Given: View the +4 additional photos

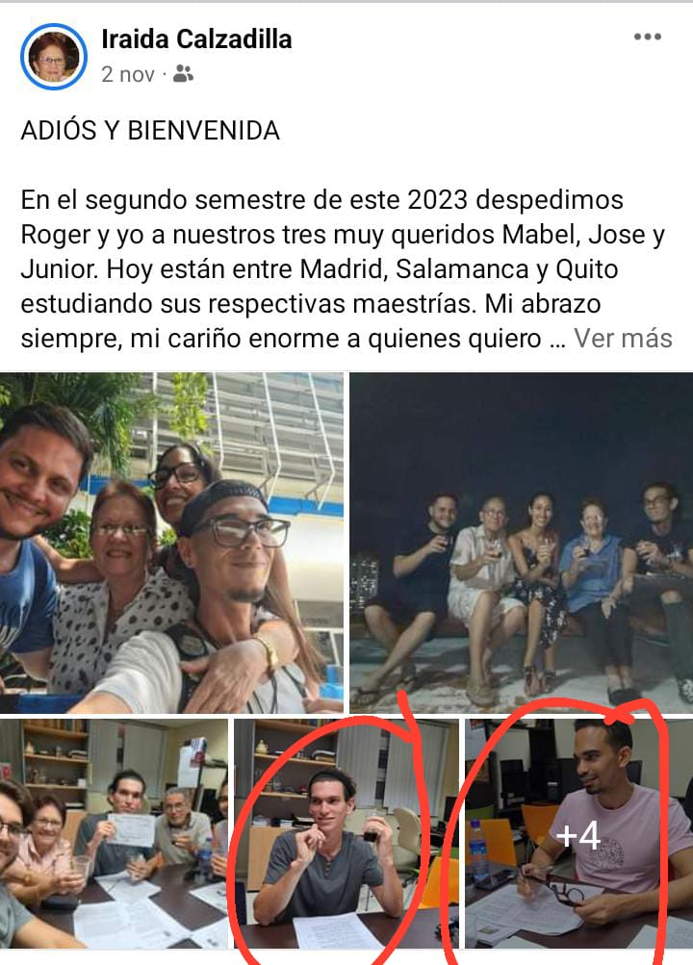Looking at the screenshot, I should [578, 834].
